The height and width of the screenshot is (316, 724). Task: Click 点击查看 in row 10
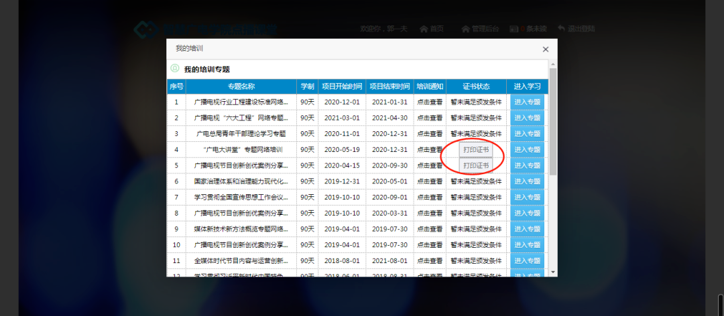(x=430, y=244)
